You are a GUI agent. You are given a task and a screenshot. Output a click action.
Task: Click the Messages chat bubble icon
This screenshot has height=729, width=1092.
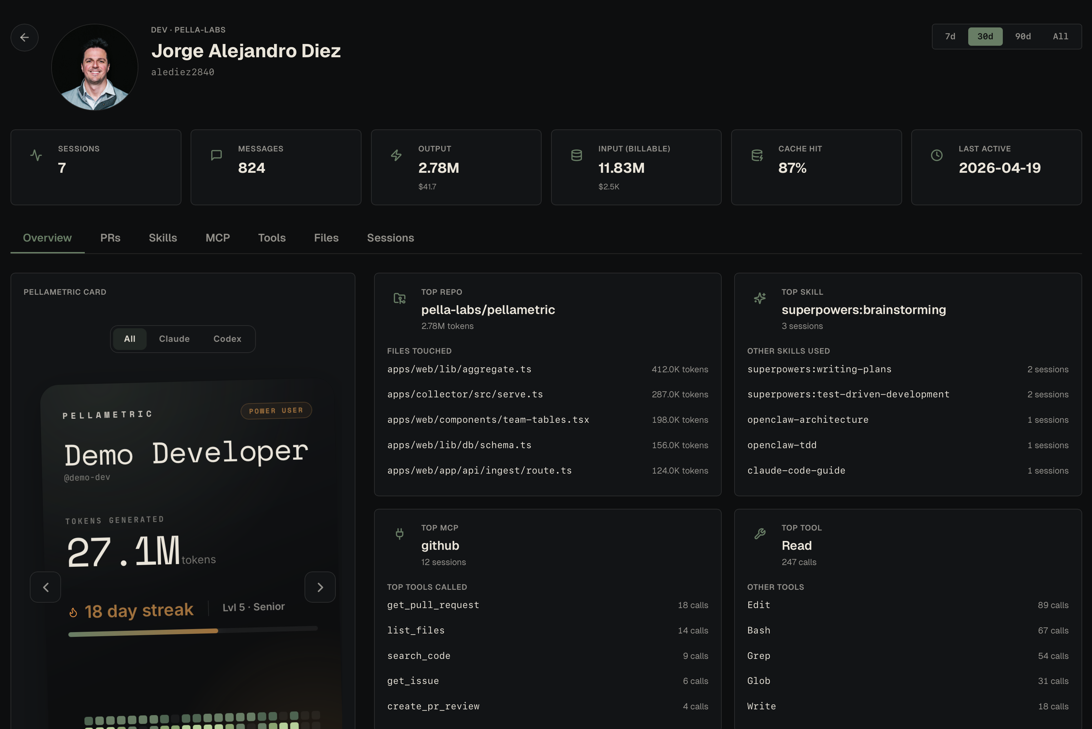[x=216, y=155]
